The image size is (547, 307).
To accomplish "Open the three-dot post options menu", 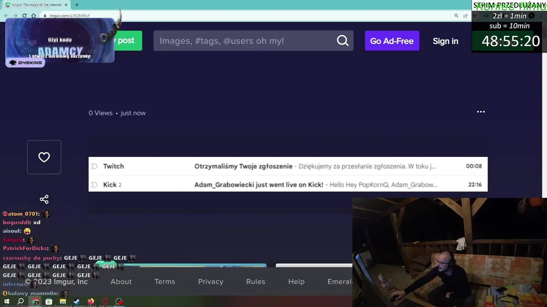I will [481, 112].
